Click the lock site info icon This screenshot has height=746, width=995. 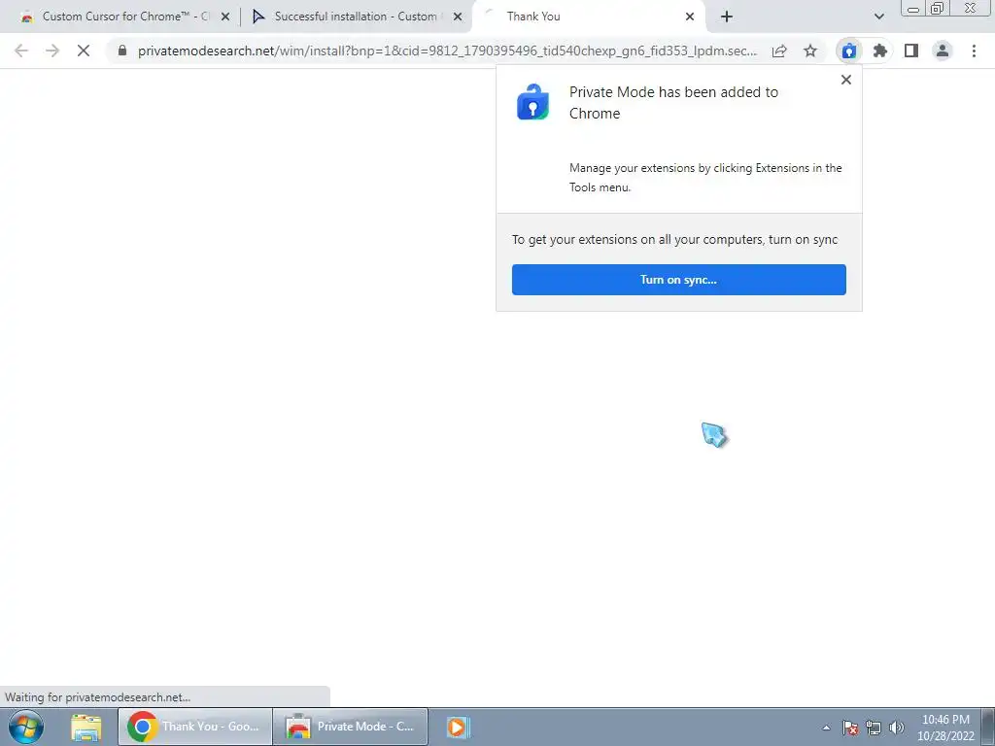tap(122, 51)
